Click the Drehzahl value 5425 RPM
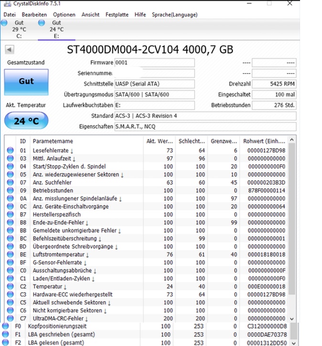 coord(274,84)
